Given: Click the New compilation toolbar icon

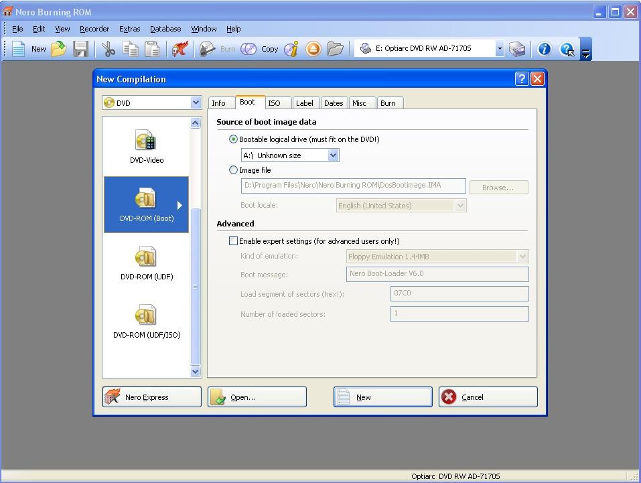Looking at the screenshot, I should pyautogui.click(x=19, y=49).
